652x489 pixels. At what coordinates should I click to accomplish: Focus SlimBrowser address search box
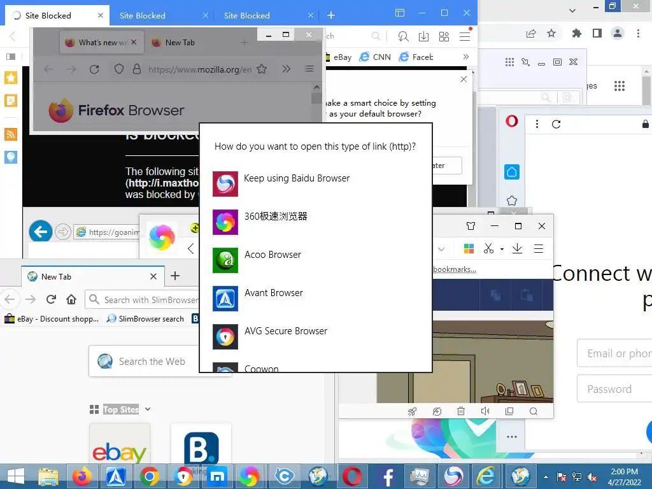(143, 300)
